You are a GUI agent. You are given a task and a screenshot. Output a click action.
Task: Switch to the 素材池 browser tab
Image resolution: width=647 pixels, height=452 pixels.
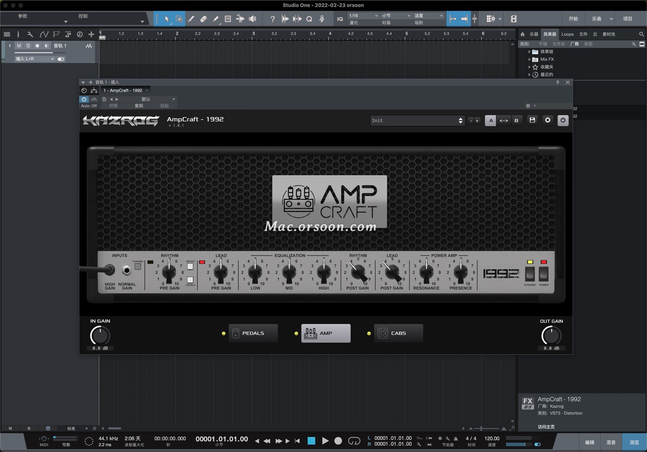[609, 34]
